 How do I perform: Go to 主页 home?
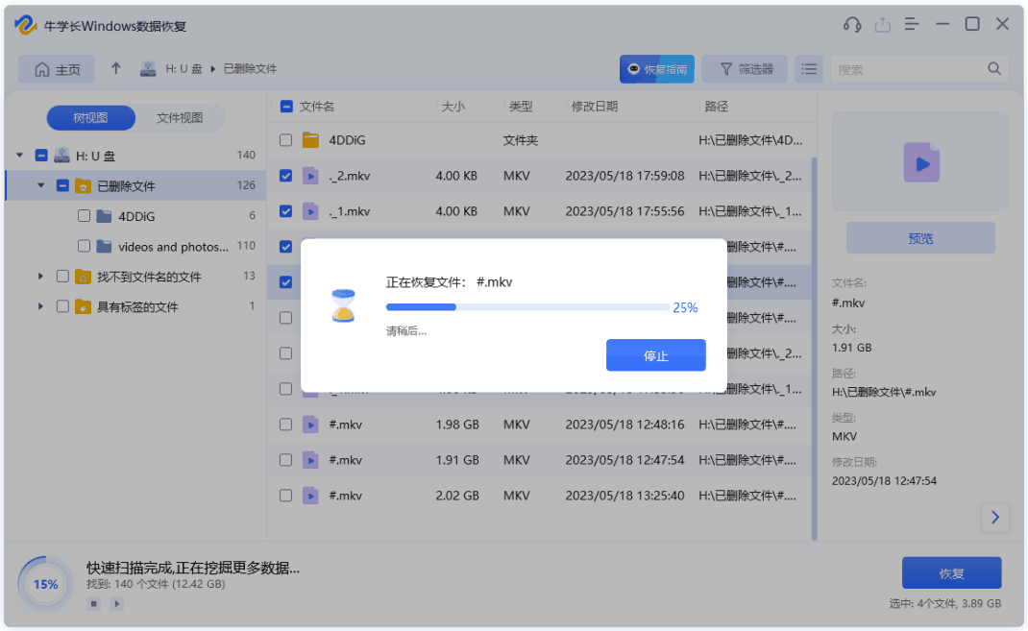(56, 69)
